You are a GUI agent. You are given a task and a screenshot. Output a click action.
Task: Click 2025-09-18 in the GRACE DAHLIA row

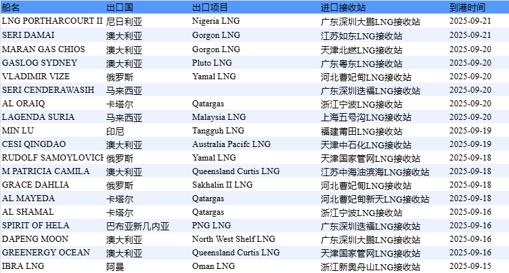(470, 185)
